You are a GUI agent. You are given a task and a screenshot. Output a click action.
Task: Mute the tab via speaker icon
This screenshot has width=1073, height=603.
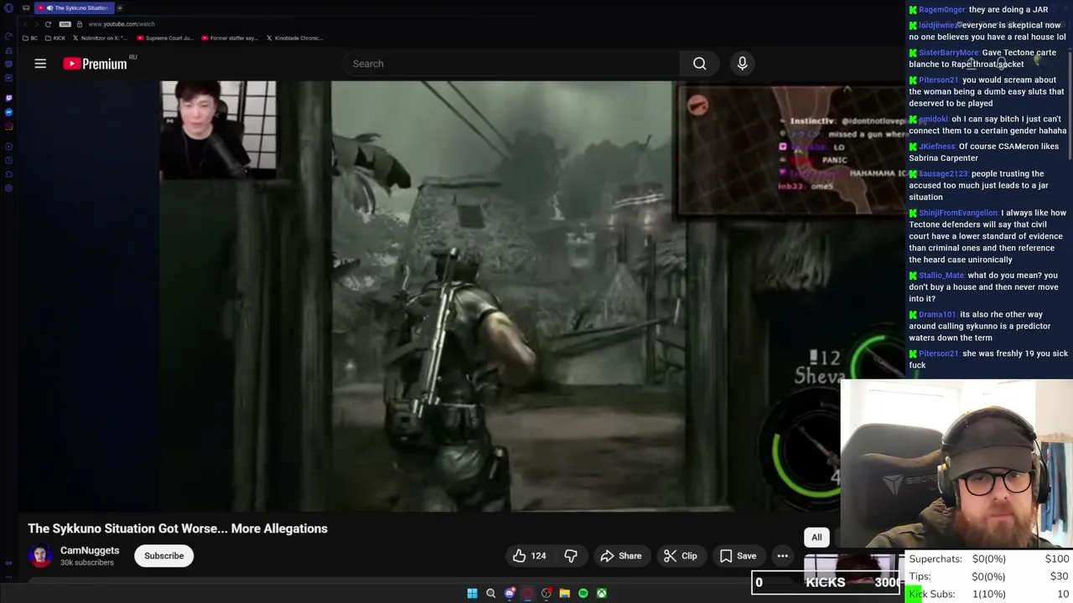pyautogui.click(x=49, y=8)
